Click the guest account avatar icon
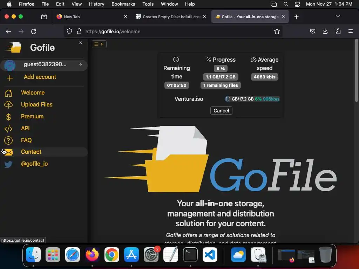 pos(9,65)
